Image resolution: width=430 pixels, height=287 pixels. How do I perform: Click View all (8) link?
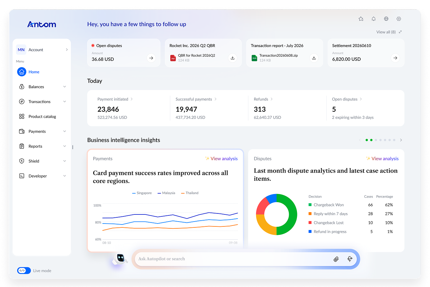pyautogui.click(x=386, y=32)
